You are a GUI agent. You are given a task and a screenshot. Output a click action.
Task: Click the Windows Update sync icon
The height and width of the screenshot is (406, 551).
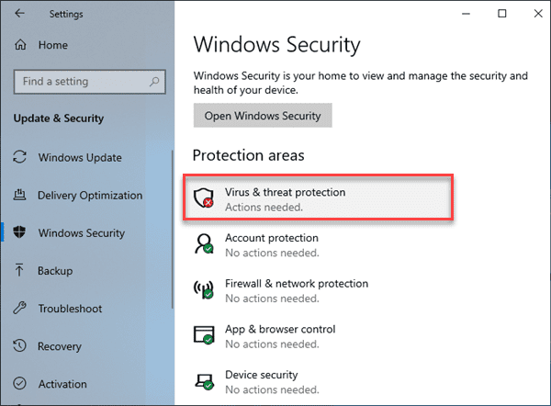19,157
